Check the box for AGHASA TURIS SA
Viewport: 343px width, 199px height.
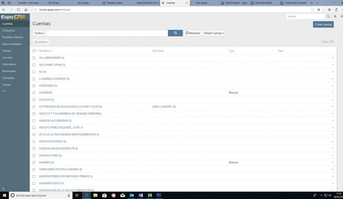coord(34,155)
